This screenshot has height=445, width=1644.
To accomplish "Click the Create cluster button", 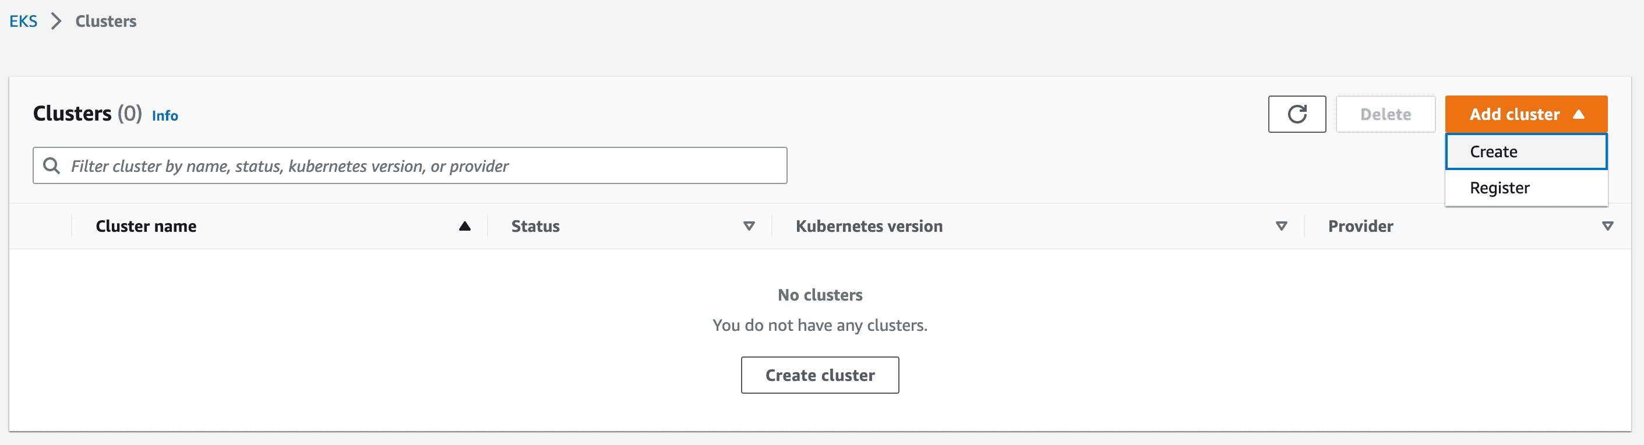I will coord(820,375).
